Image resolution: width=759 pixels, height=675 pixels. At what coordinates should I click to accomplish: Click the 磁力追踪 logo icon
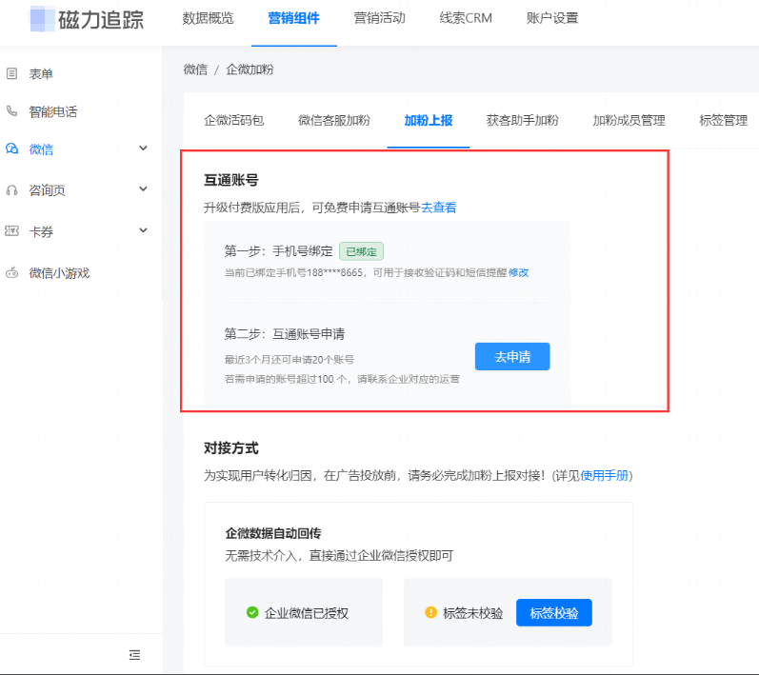coord(43,19)
